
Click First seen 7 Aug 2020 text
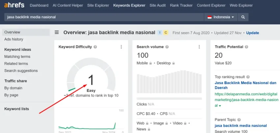click(x=191, y=33)
